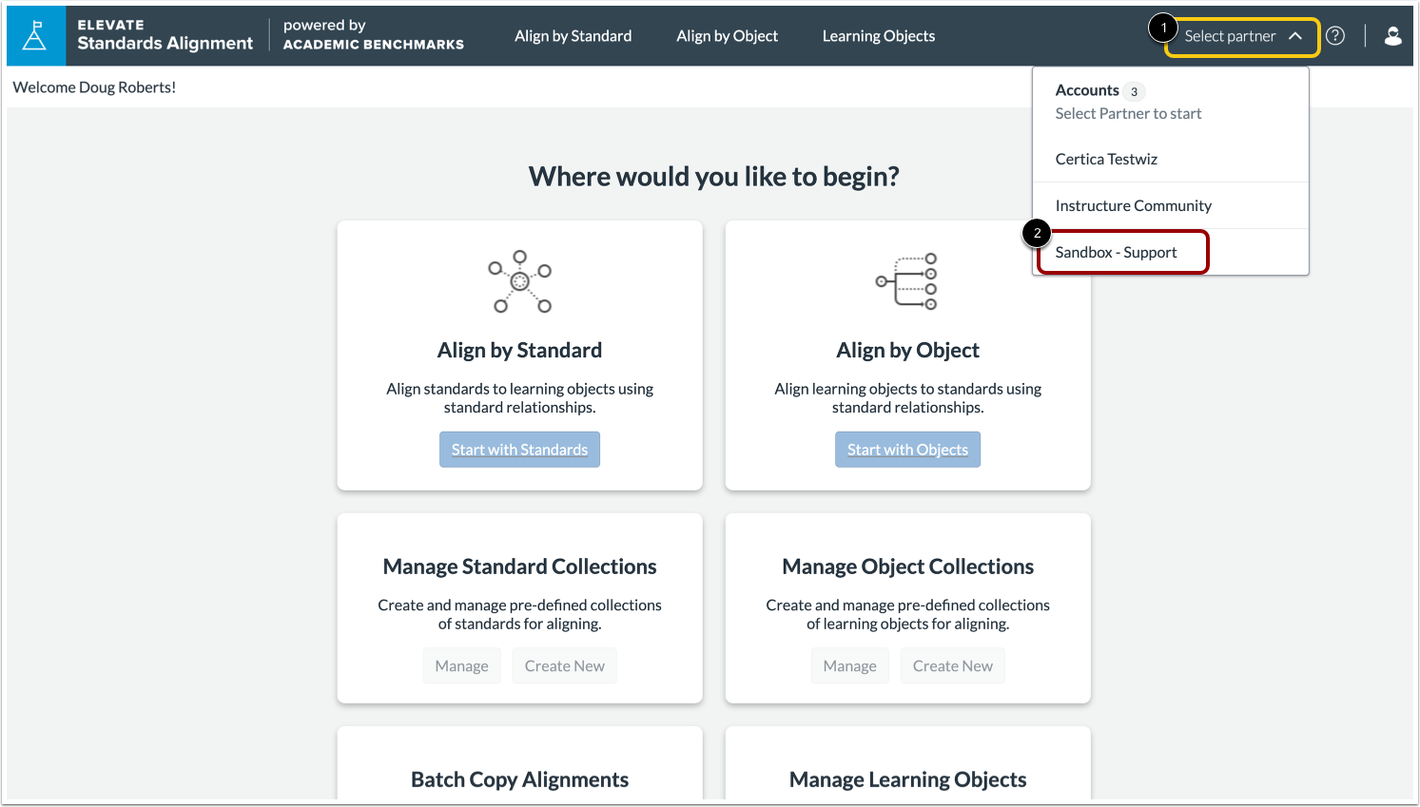Click the Align by Object hierarchy graphic
The height and width of the screenshot is (807, 1420).
906,281
